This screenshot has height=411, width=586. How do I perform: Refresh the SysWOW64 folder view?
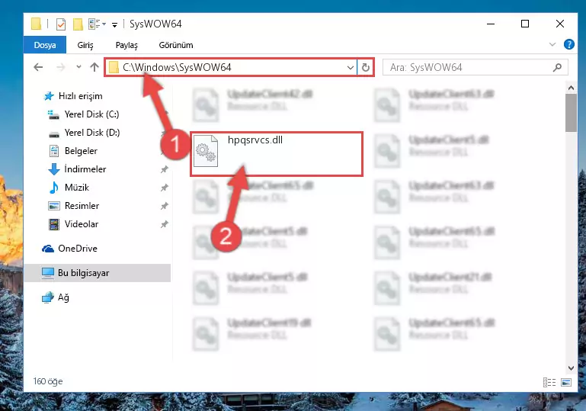point(366,68)
